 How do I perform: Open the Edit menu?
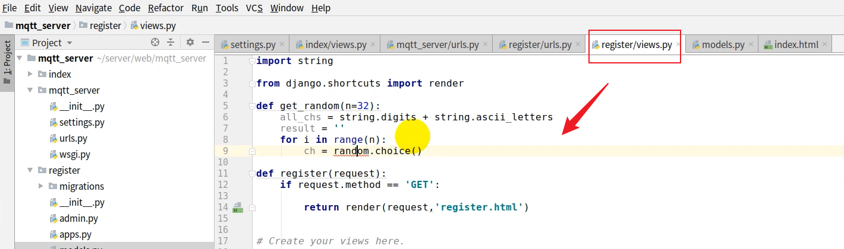[x=33, y=8]
